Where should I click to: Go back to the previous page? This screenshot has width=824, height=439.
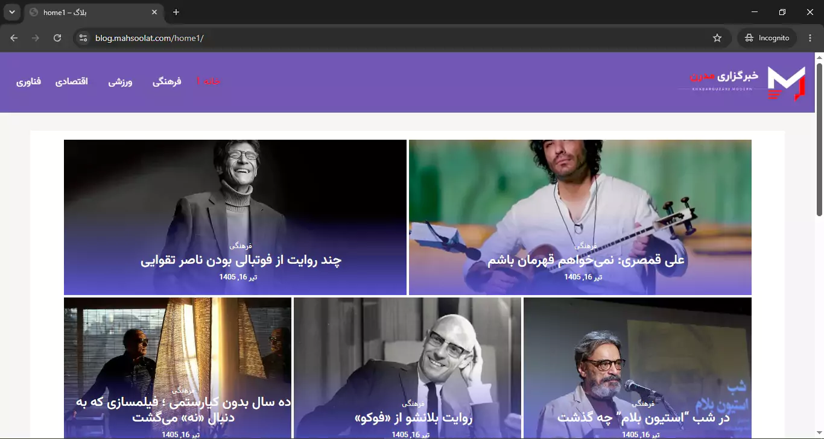14,38
